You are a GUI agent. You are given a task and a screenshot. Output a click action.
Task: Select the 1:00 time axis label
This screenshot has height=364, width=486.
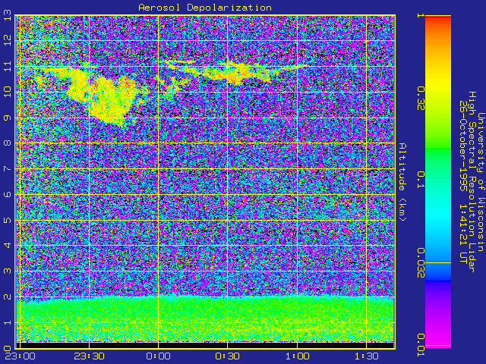point(297,356)
